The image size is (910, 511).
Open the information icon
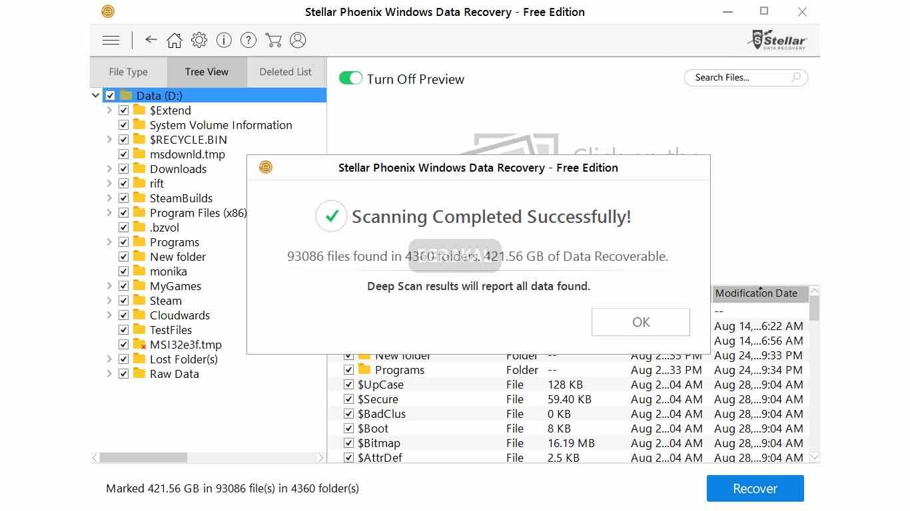(224, 41)
